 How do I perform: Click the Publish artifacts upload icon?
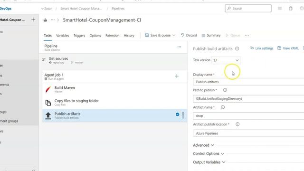tap(48, 115)
